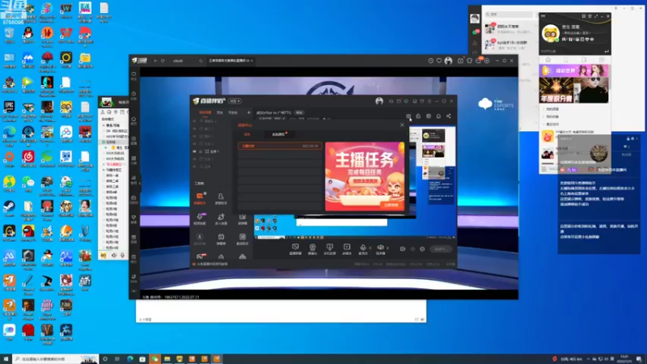Click the microphone icon in bottom toolbar
The image size is (647, 364).
pyautogui.click(x=363, y=248)
